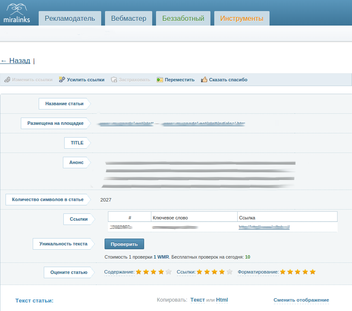Screen dimensions: 352x311
Task: Click the Переместить folder arrow icon
Action: [x=160, y=80]
